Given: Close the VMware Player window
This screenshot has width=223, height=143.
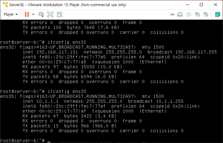Looking at the screenshot, I should [216, 5].
